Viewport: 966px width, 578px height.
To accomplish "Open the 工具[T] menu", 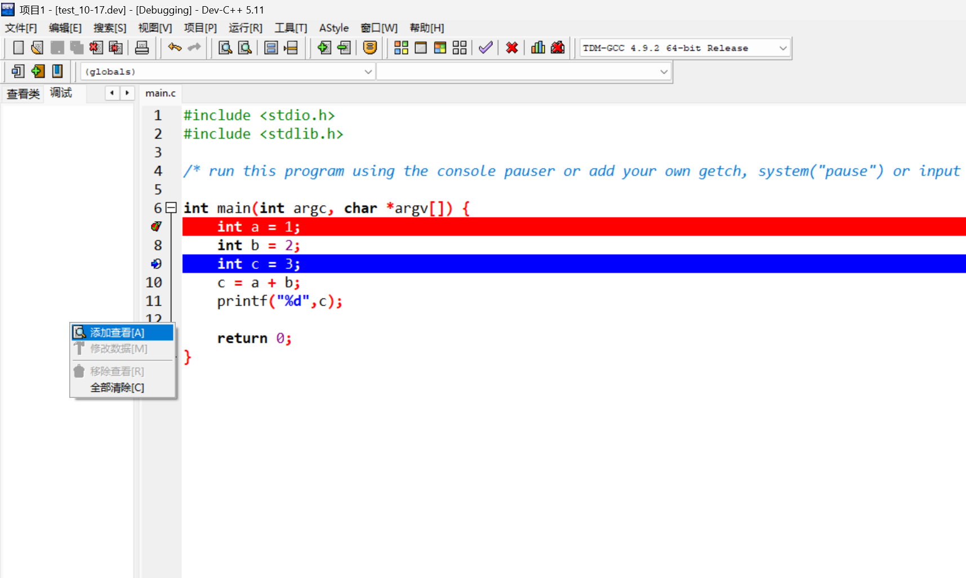I will pyautogui.click(x=291, y=28).
